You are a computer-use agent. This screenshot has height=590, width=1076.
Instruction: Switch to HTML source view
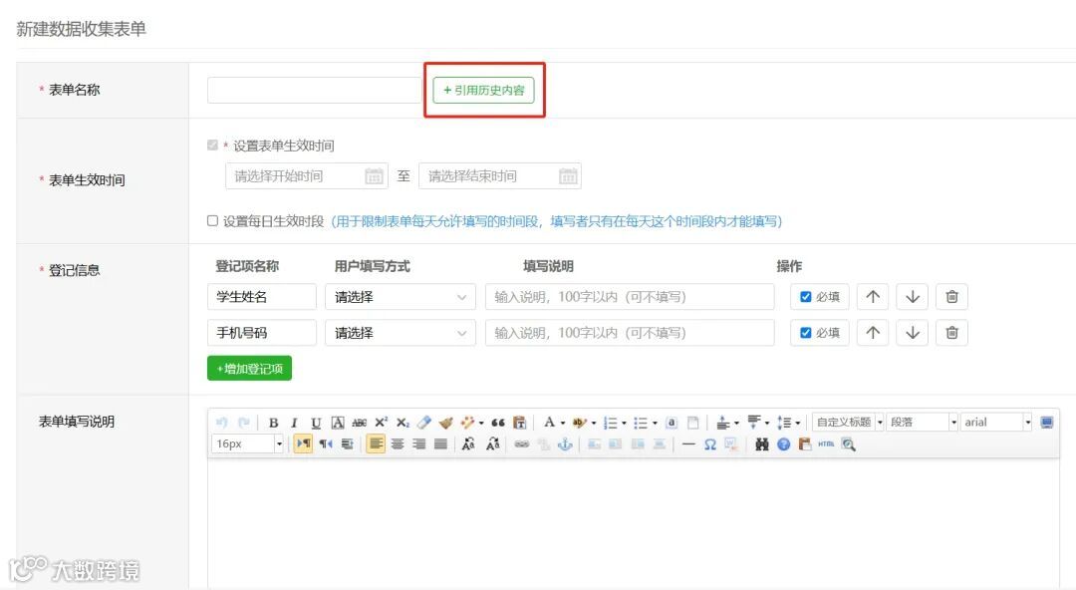click(826, 444)
